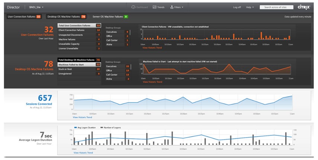Select the Desktop OS Machine Failures tab
The image size is (318, 160).
coord(66,17)
